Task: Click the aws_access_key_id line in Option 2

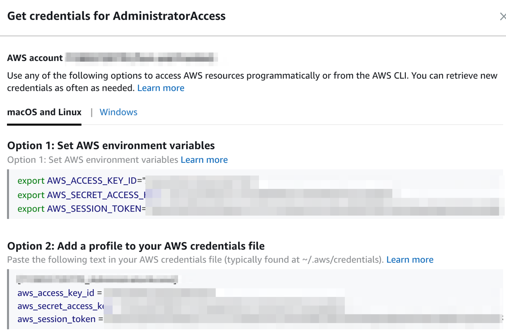Action: [117, 293]
